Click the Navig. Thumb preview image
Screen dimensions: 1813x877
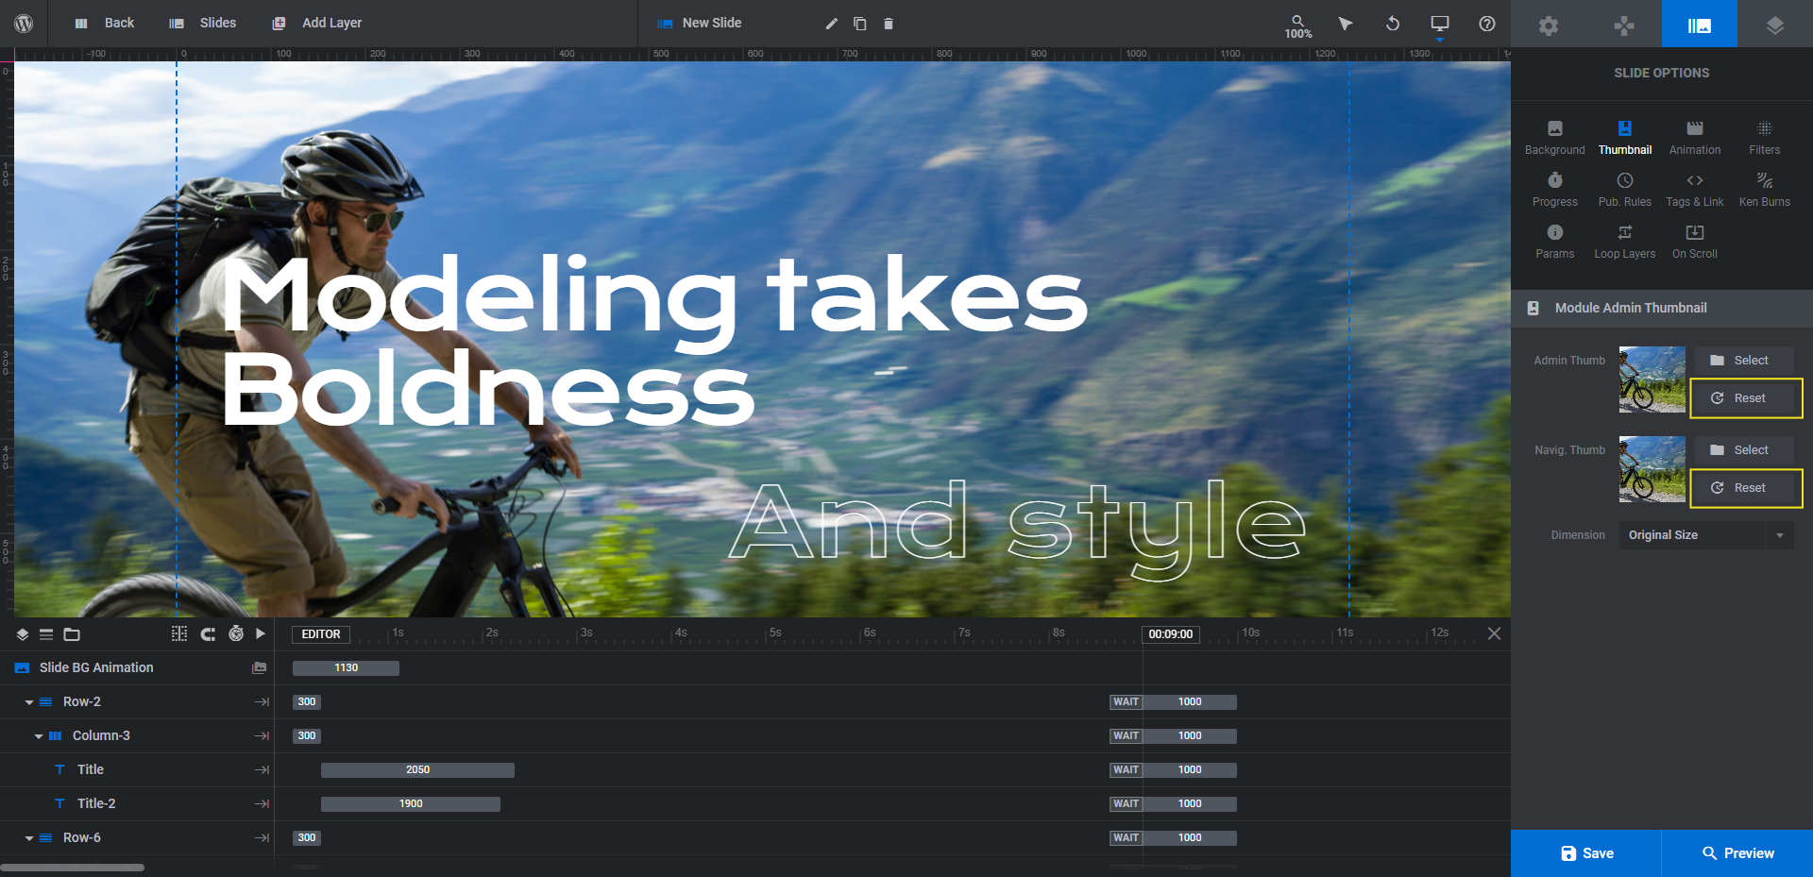(1652, 469)
